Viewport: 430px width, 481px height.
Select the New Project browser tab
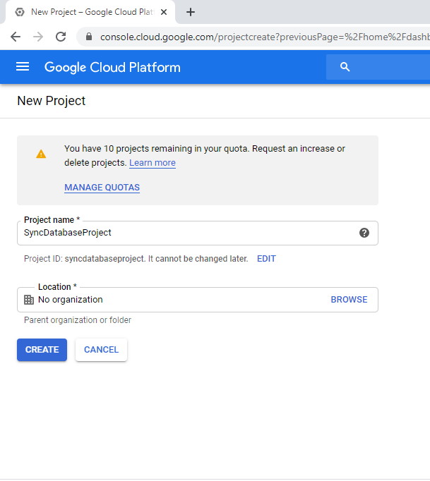[x=85, y=12]
